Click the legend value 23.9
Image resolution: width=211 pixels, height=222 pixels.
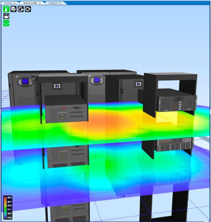coord(9,206)
